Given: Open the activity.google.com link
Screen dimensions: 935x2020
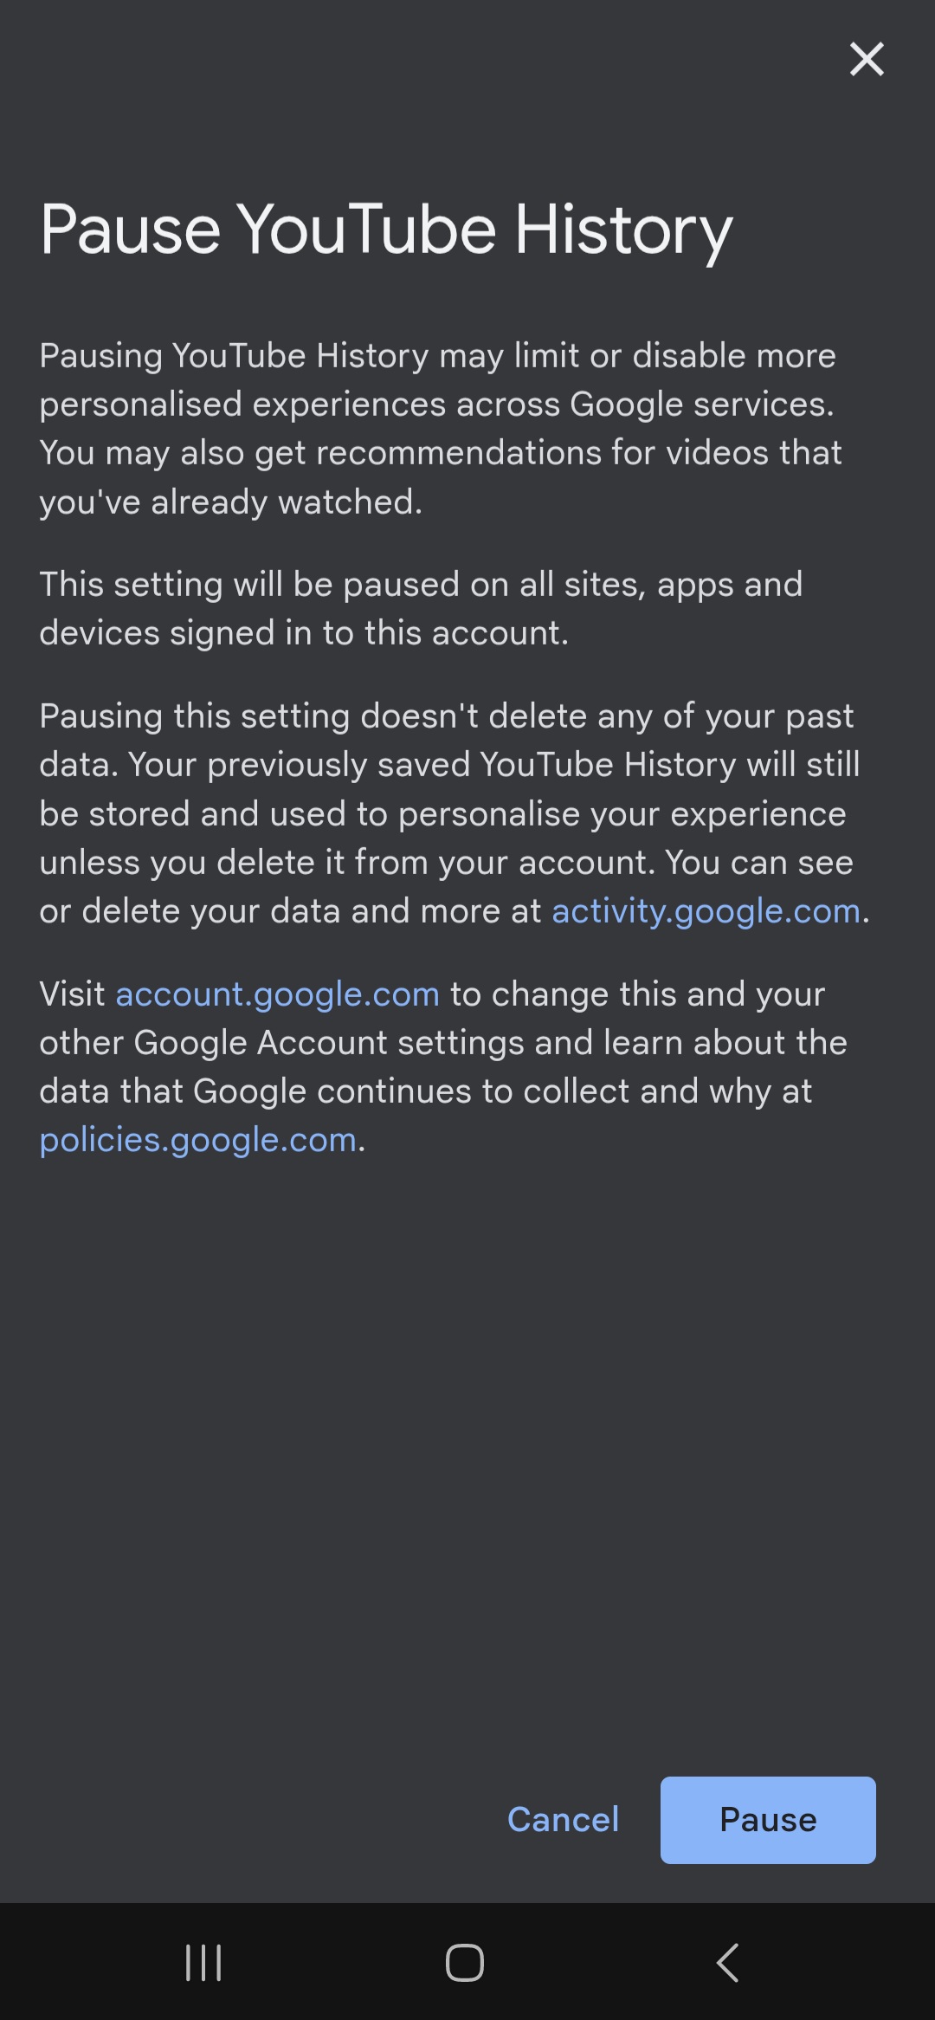Looking at the screenshot, I should tap(706, 911).
